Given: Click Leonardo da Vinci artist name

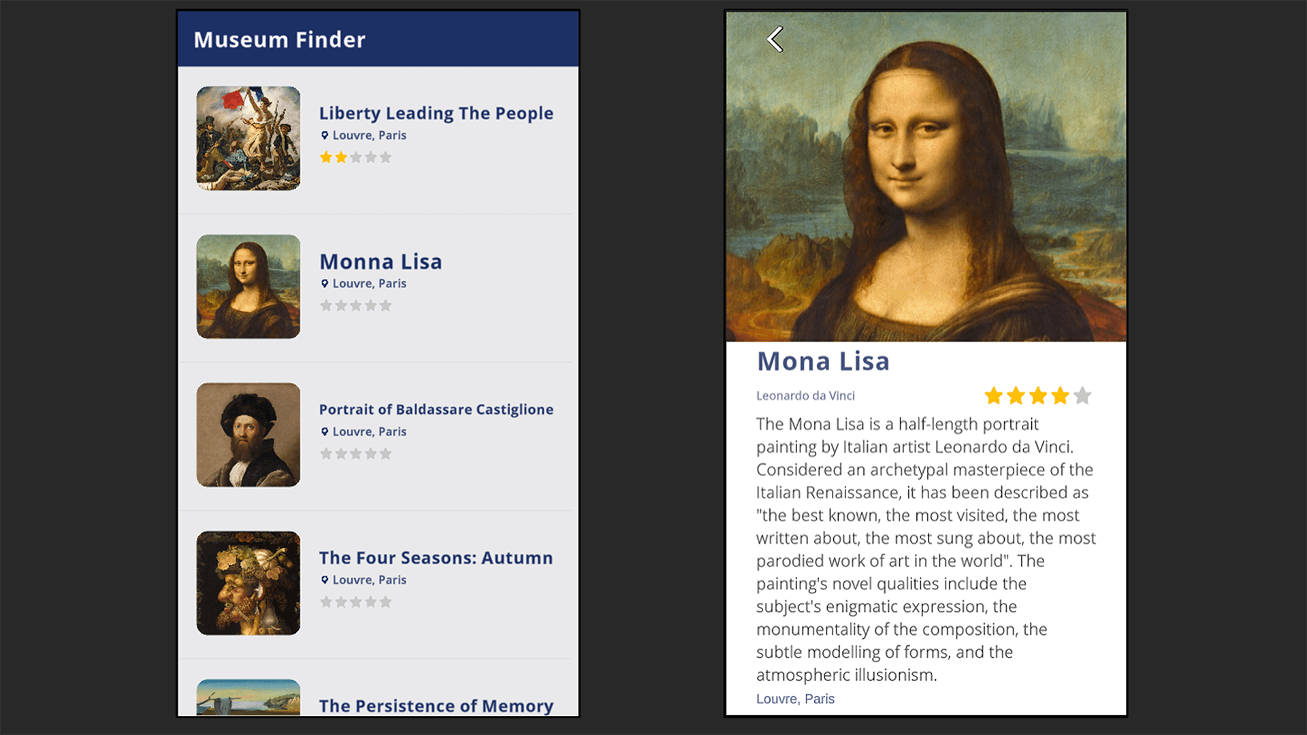Looking at the screenshot, I should pos(805,396).
